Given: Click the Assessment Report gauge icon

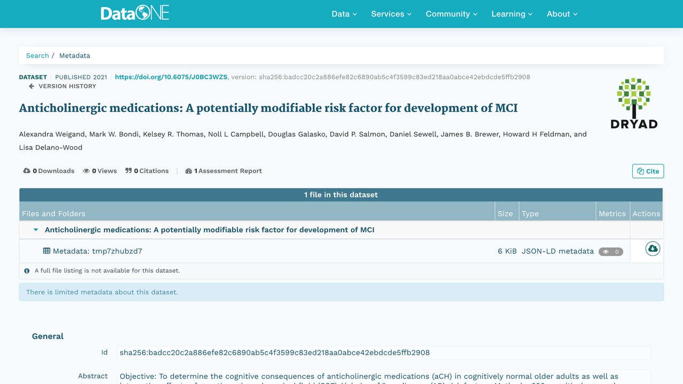Looking at the screenshot, I should tap(188, 171).
